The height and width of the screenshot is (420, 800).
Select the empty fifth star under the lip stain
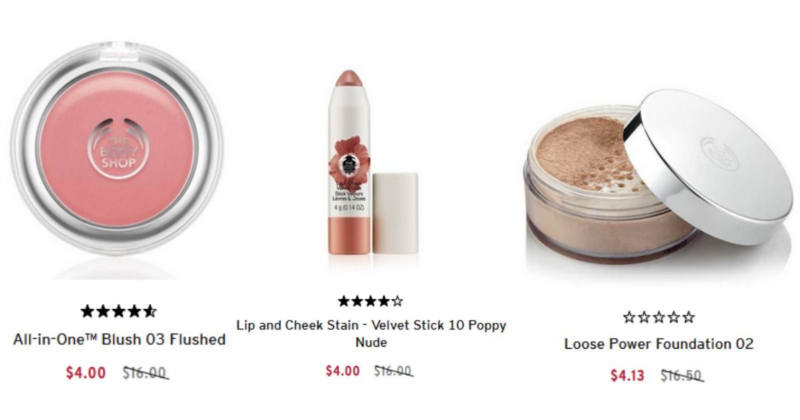(397, 301)
